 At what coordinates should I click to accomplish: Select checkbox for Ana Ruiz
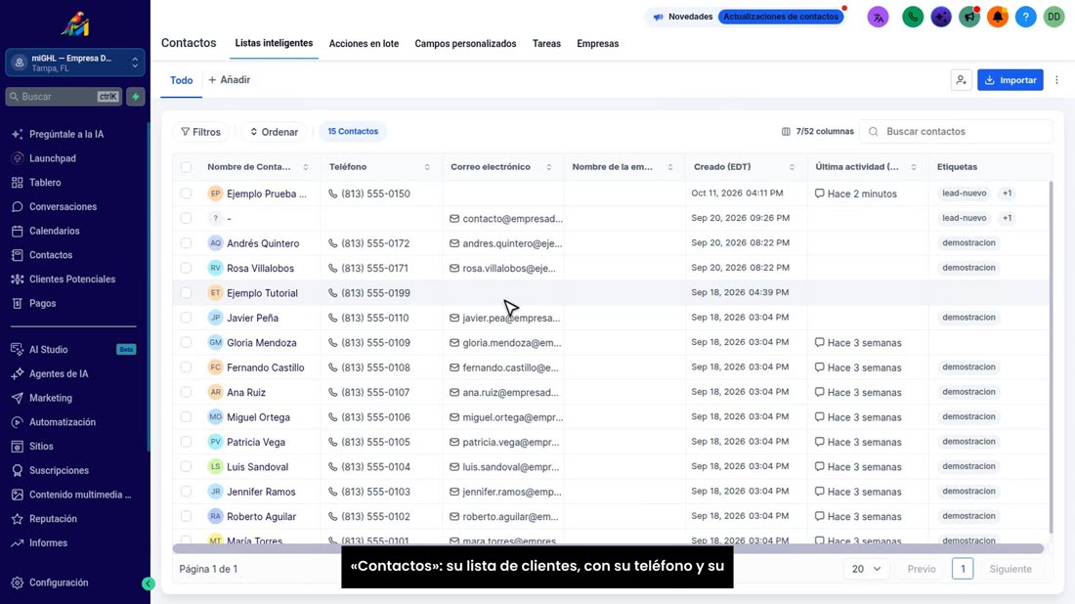coord(186,392)
